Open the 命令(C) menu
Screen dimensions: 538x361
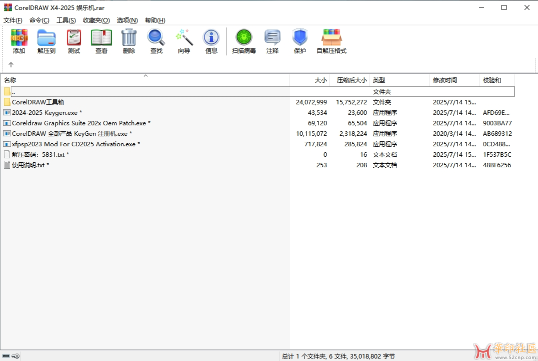click(x=39, y=20)
